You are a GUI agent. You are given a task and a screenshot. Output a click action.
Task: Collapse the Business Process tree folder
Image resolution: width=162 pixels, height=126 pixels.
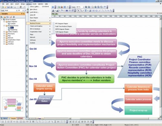(x=4, y=26)
